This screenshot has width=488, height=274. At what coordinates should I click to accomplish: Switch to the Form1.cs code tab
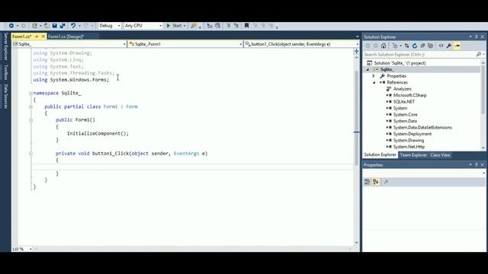tap(22, 37)
